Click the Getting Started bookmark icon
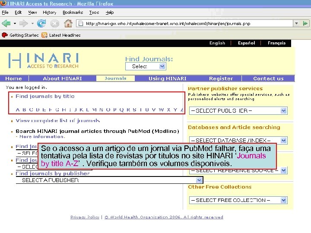 tap(5, 35)
